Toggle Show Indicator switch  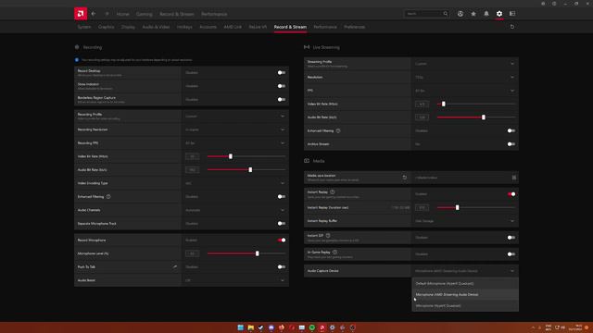[x=282, y=86]
